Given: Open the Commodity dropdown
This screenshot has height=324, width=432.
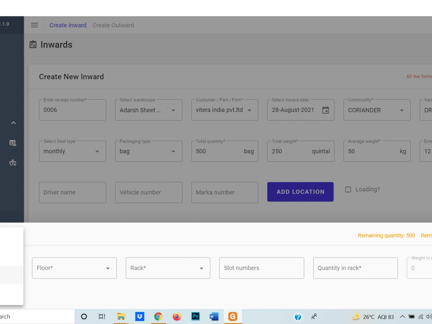Looking at the screenshot, I should pyautogui.click(x=377, y=110).
